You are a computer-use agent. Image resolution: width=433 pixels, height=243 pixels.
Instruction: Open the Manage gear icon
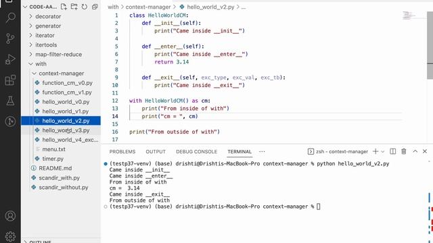[11, 236]
